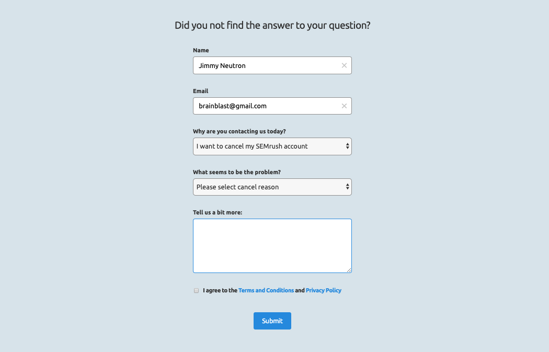Screen dimensions: 549x352
Task: Clear the Email field using its X icon
Action: click(x=344, y=106)
